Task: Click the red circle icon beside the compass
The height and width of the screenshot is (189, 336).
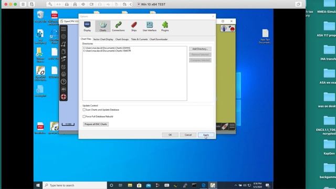Action: coord(232,28)
